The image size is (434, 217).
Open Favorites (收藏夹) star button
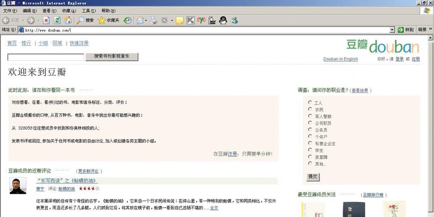pyautogui.click(x=109, y=20)
